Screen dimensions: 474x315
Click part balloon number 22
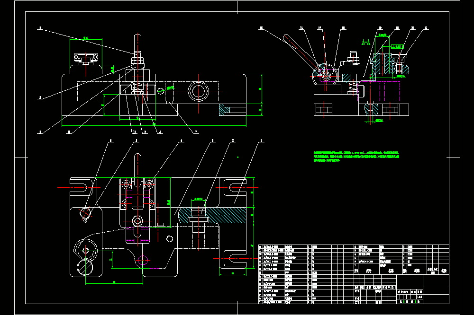(426, 28)
